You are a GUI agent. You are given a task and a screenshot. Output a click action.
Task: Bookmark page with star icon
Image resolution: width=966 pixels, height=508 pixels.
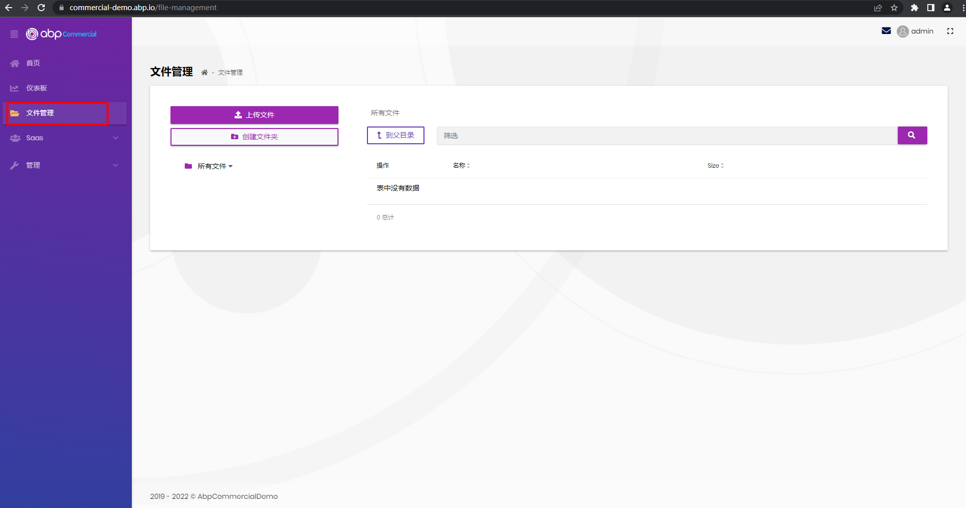pyautogui.click(x=894, y=8)
